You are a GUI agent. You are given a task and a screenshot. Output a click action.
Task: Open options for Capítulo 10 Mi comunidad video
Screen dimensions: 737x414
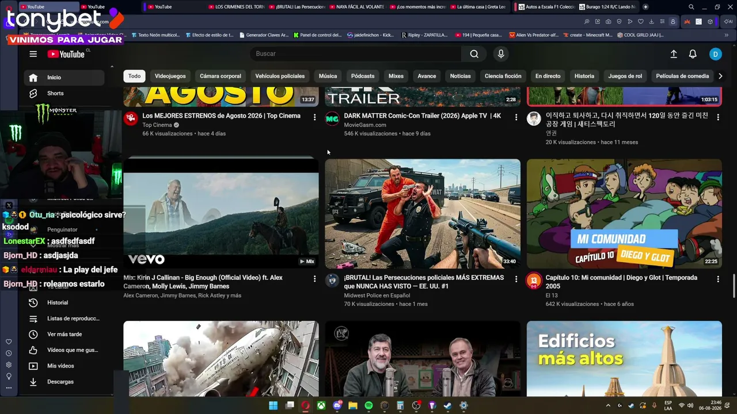click(718, 279)
